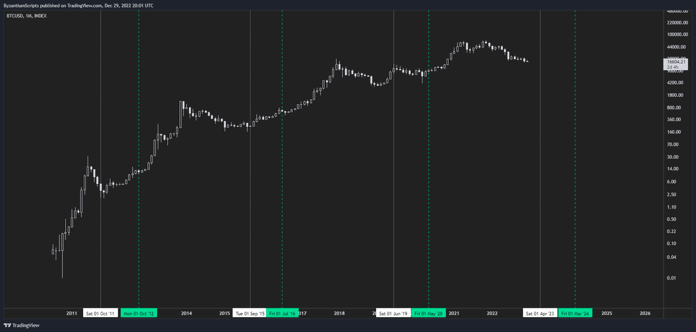Click the 2.50 price axis label

pos(672,194)
